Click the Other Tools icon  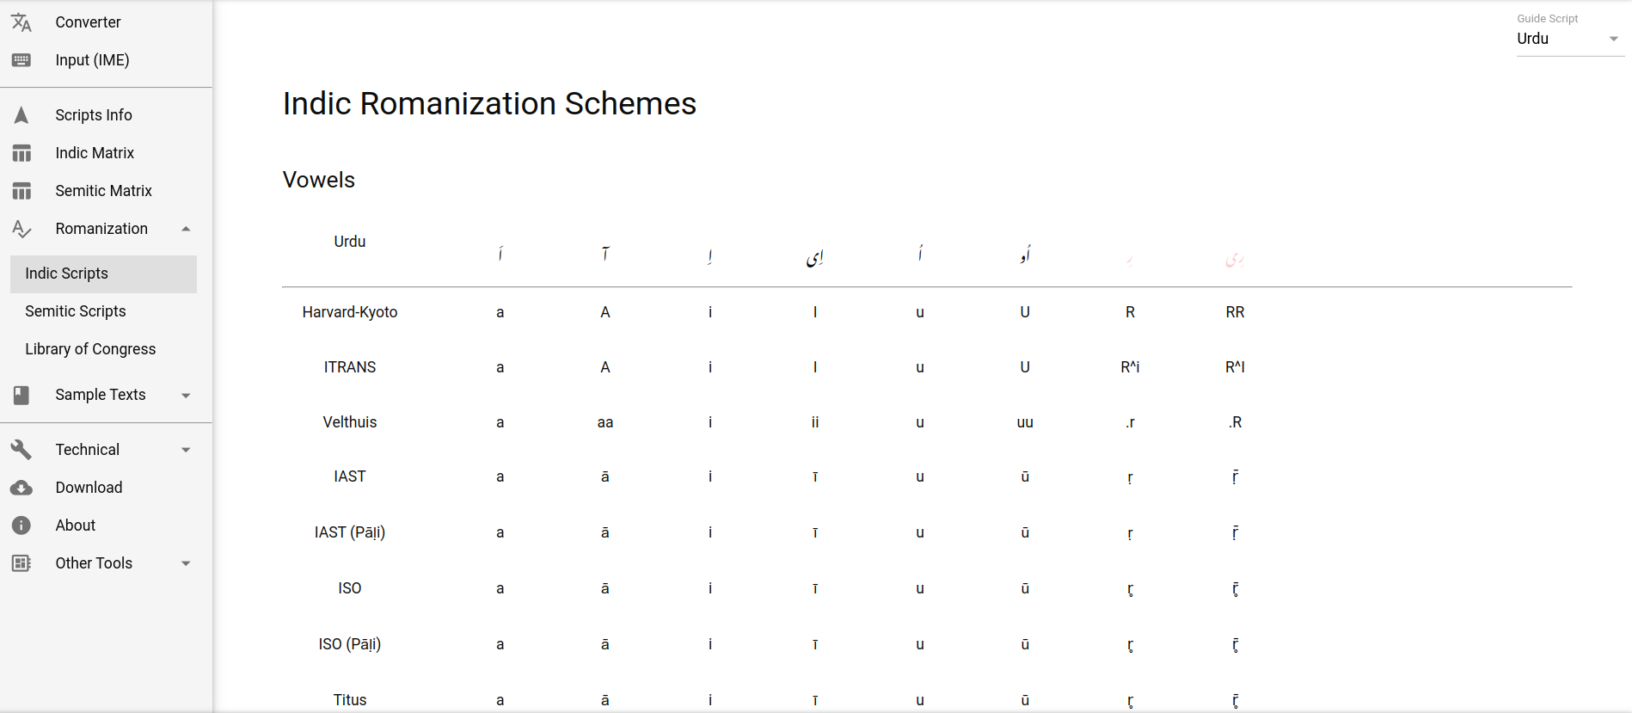(21, 563)
